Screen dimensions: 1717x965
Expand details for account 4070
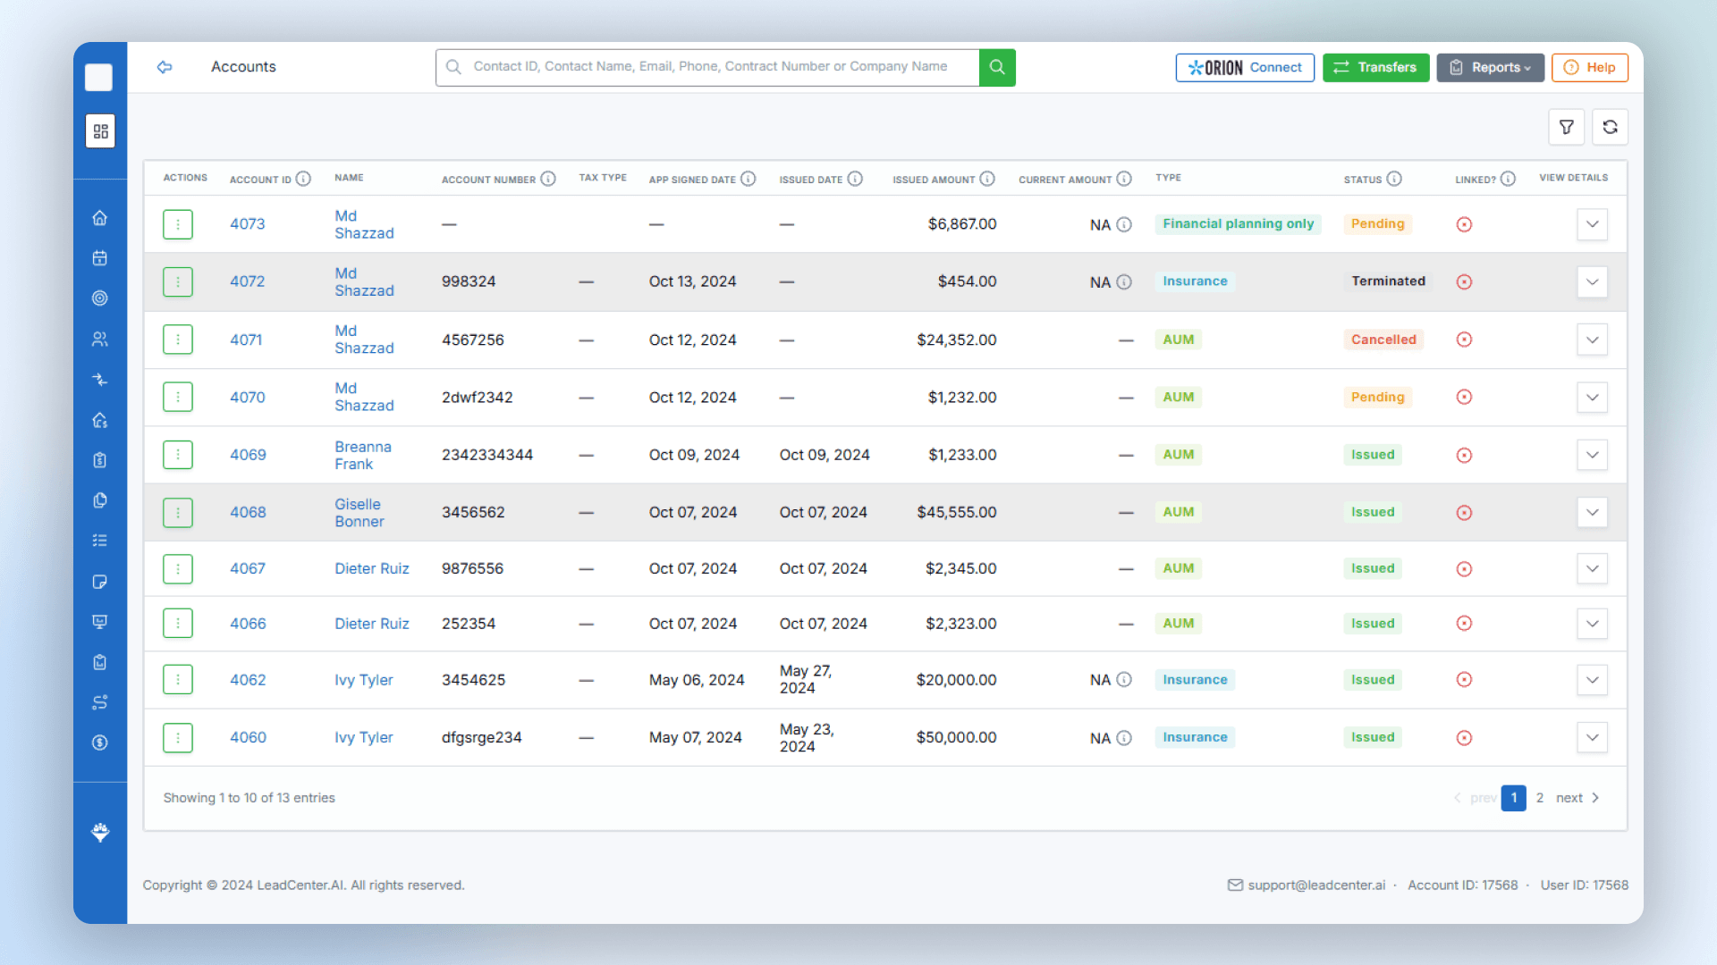point(1593,398)
